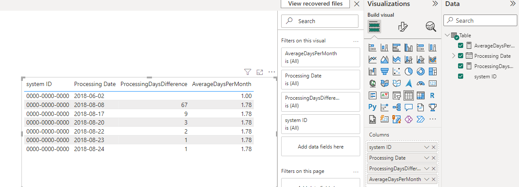Select the Python visual
Viewport: 519px width, 187px height.
(x=372, y=107)
